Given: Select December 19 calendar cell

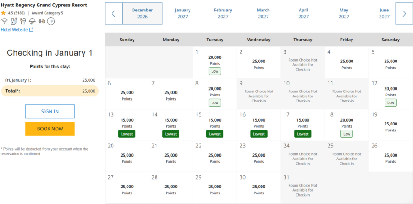Looking at the screenshot, I should pos(391,125).
